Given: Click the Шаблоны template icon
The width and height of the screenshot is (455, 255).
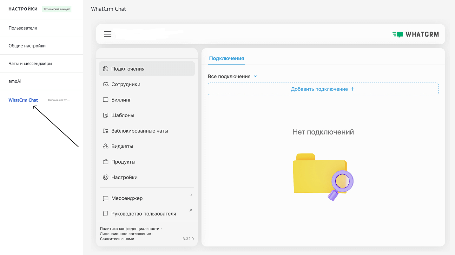Looking at the screenshot, I should (x=106, y=115).
